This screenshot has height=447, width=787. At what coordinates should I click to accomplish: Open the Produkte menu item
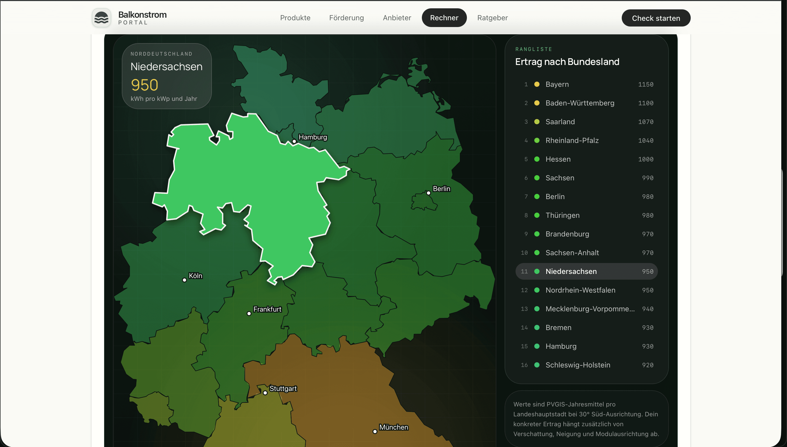click(x=295, y=18)
